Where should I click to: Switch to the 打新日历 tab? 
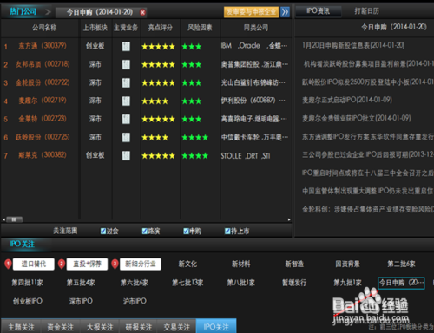click(x=366, y=11)
